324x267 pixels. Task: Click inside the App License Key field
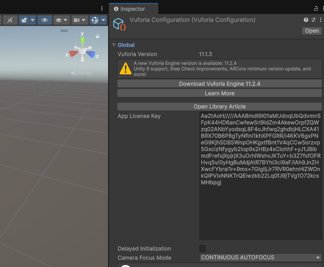[261, 176]
